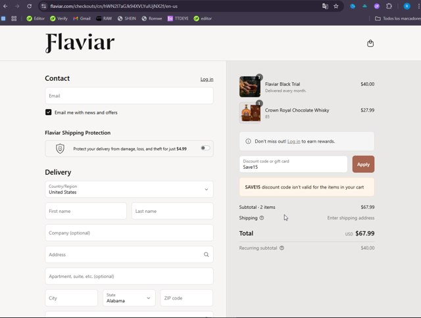This screenshot has height=318, width=421.
Task: Open the Chrome profile avatar
Action: coord(407,6)
